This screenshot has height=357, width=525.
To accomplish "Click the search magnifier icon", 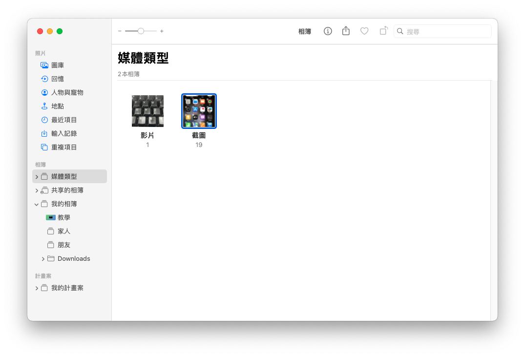I will [400, 31].
